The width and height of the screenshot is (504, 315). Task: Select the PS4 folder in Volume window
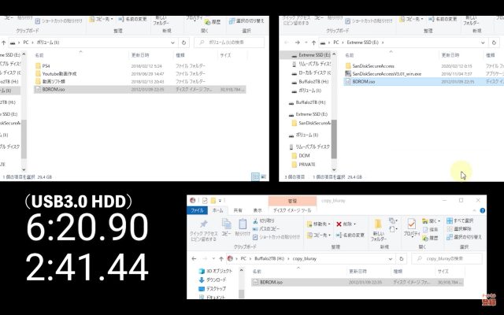coord(46,66)
